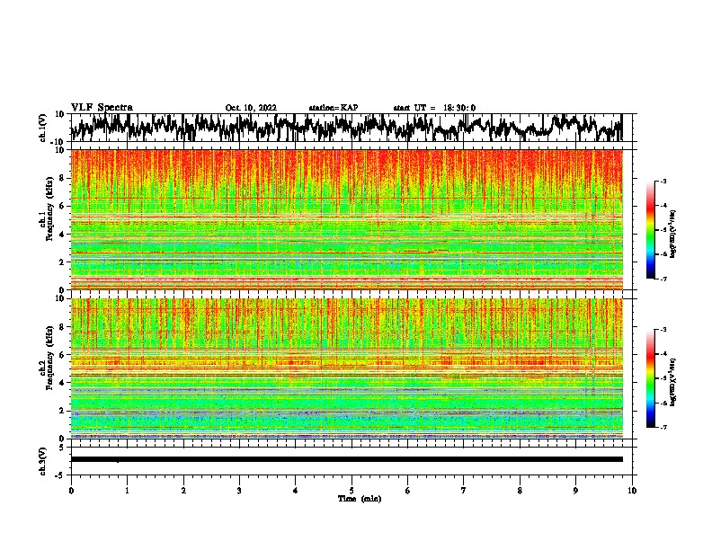Click the ch.1 color scale bar
The image size is (712, 550).
(x=650, y=230)
